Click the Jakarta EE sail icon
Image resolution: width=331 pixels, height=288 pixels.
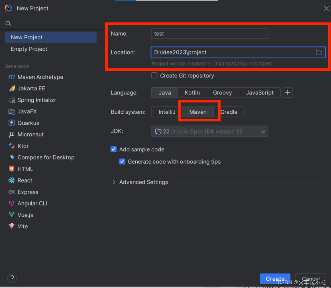(x=12, y=88)
